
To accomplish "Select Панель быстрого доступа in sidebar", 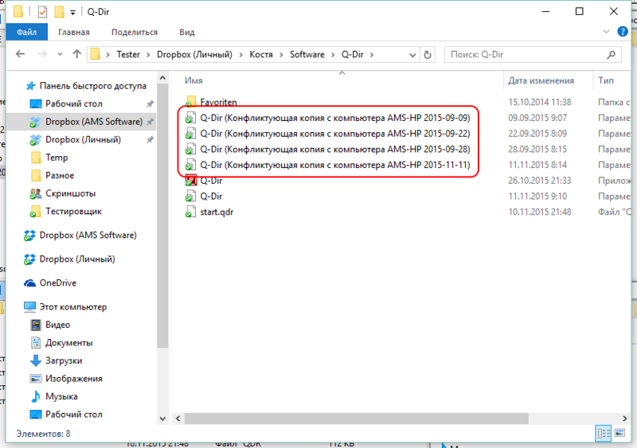I will [x=92, y=86].
